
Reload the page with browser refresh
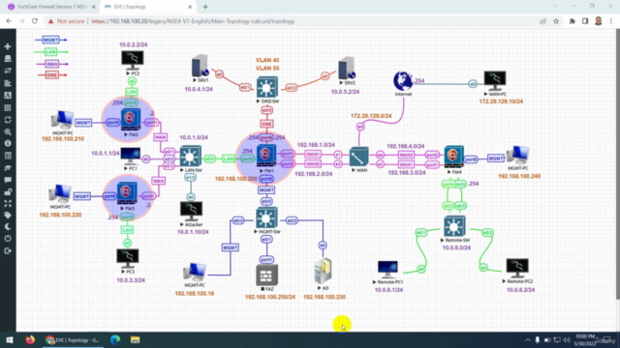click(x=35, y=21)
